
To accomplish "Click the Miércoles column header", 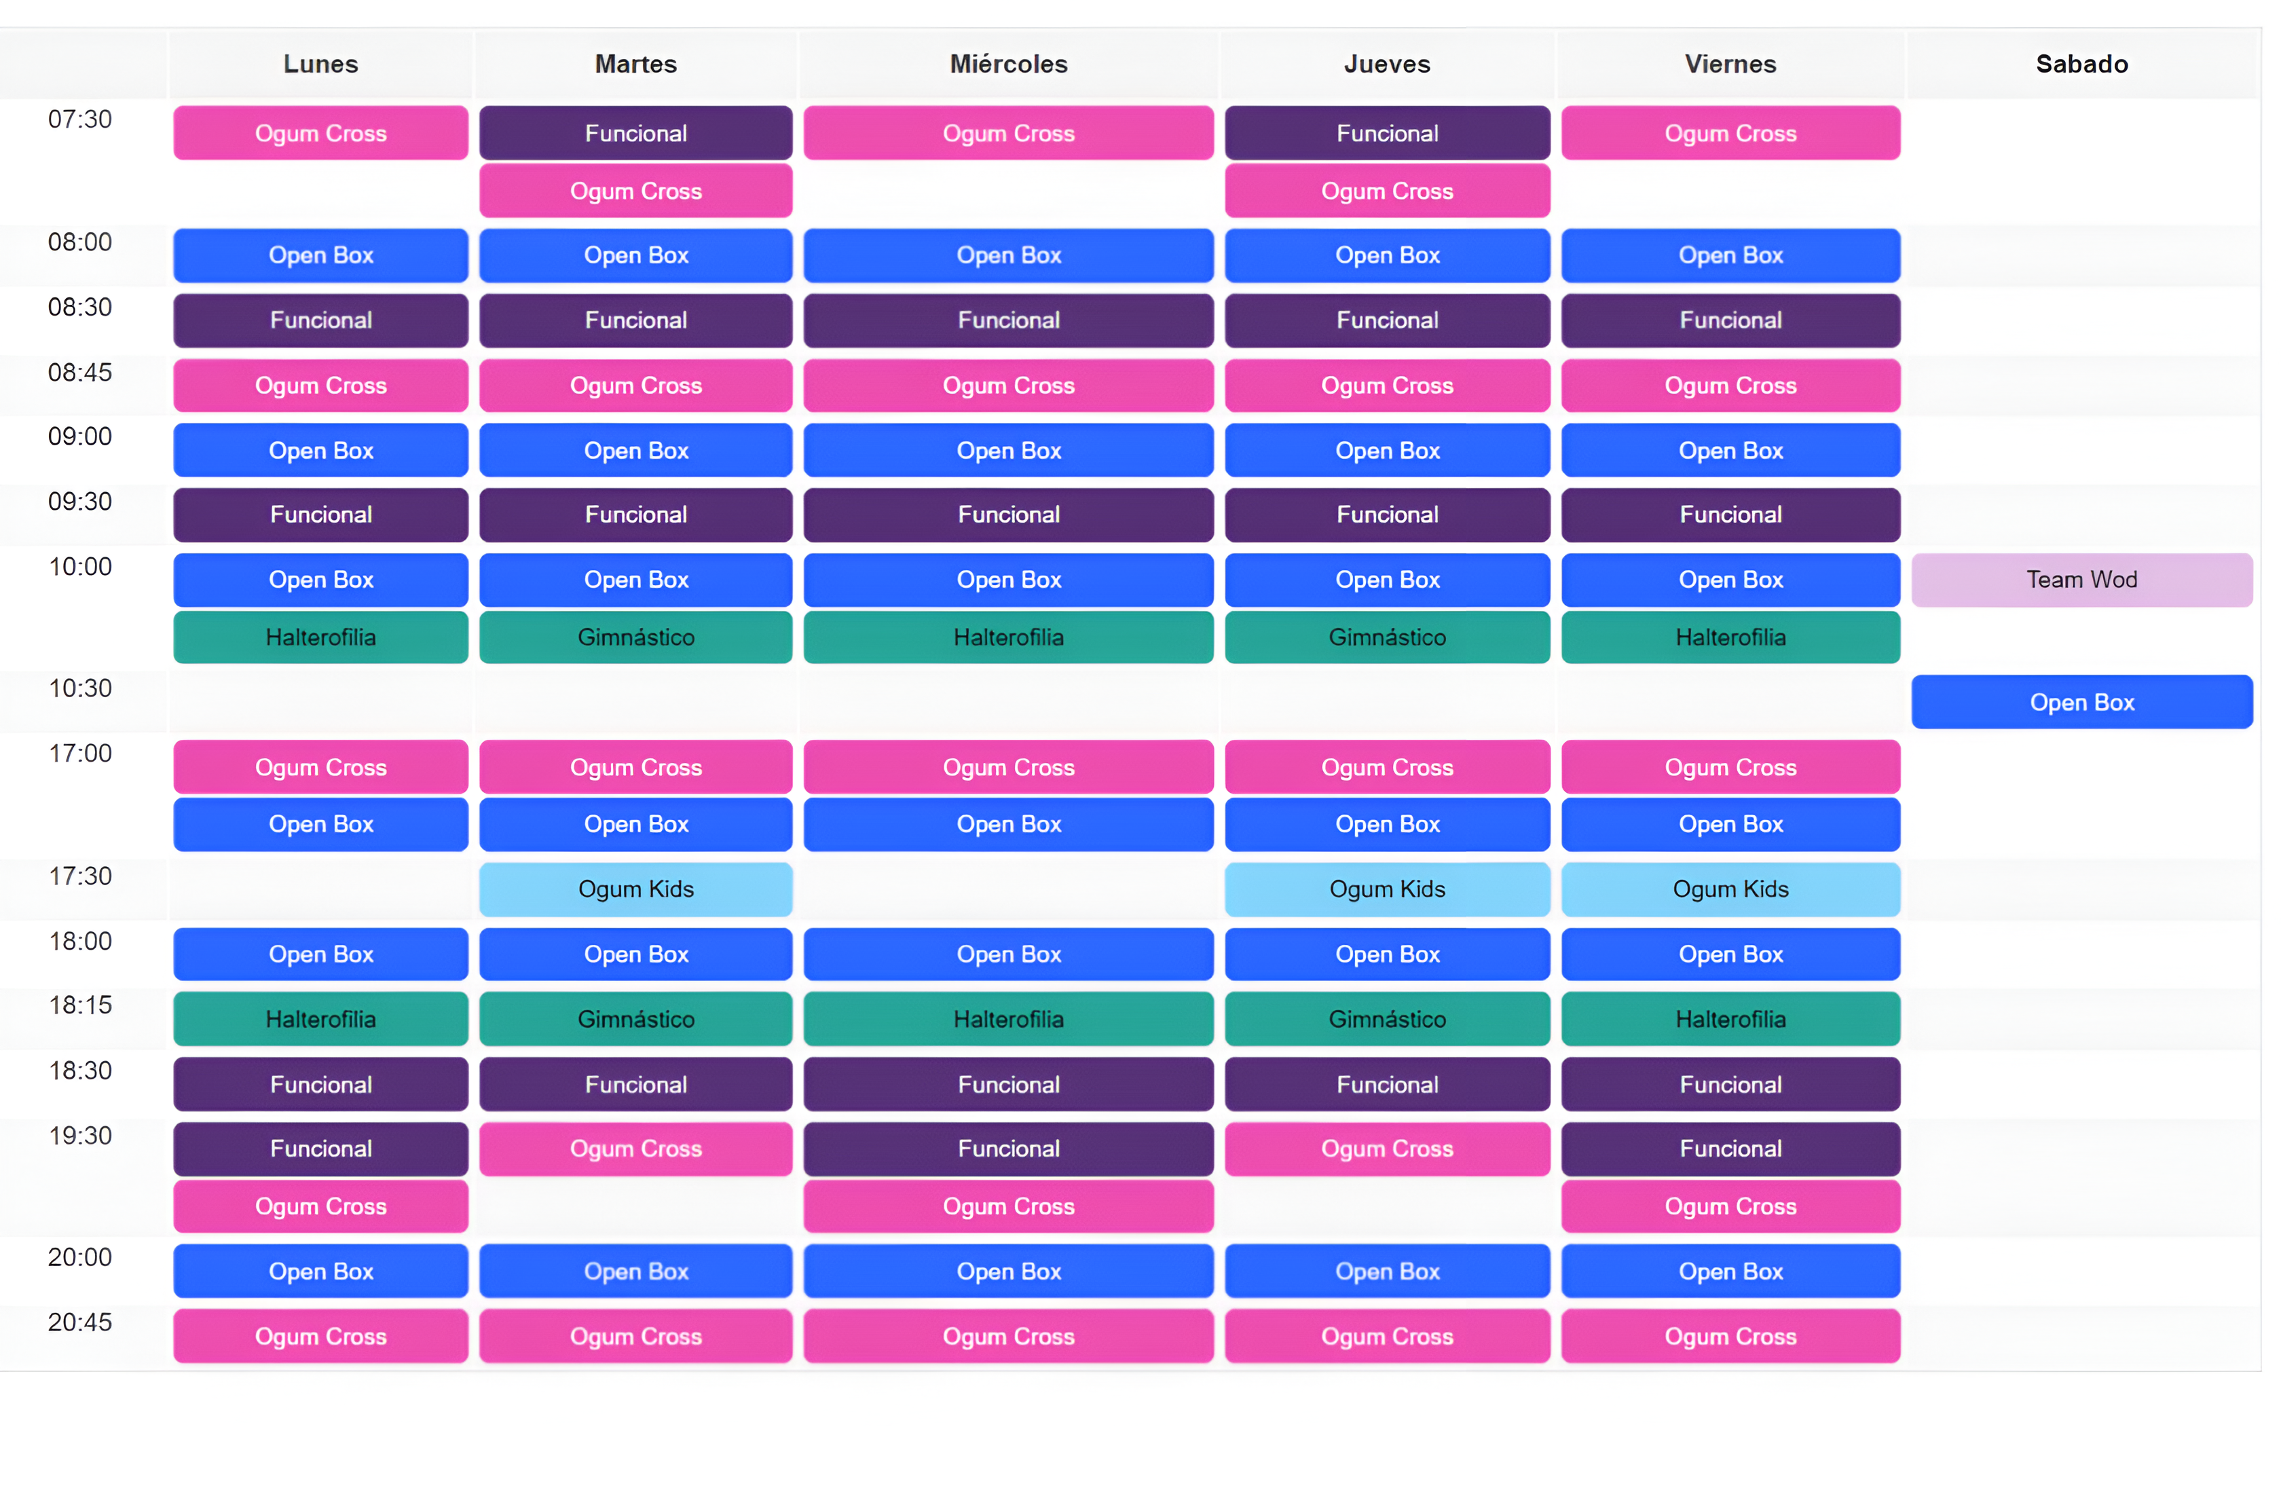I will tap(1008, 64).
